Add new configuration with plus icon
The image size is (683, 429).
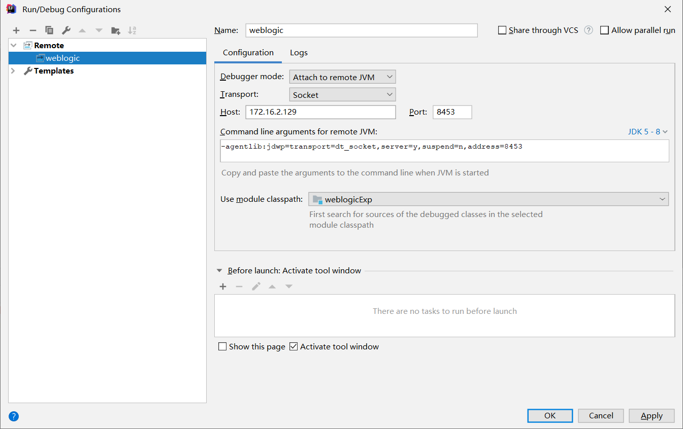click(16, 30)
